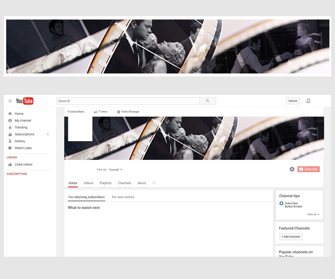
Task: Click the Subscriptions count badge 4
Action: (48, 134)
